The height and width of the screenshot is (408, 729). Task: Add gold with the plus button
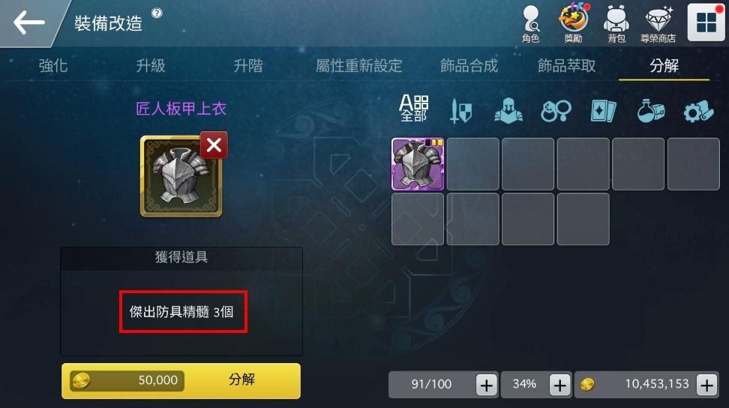coord(706,385)
